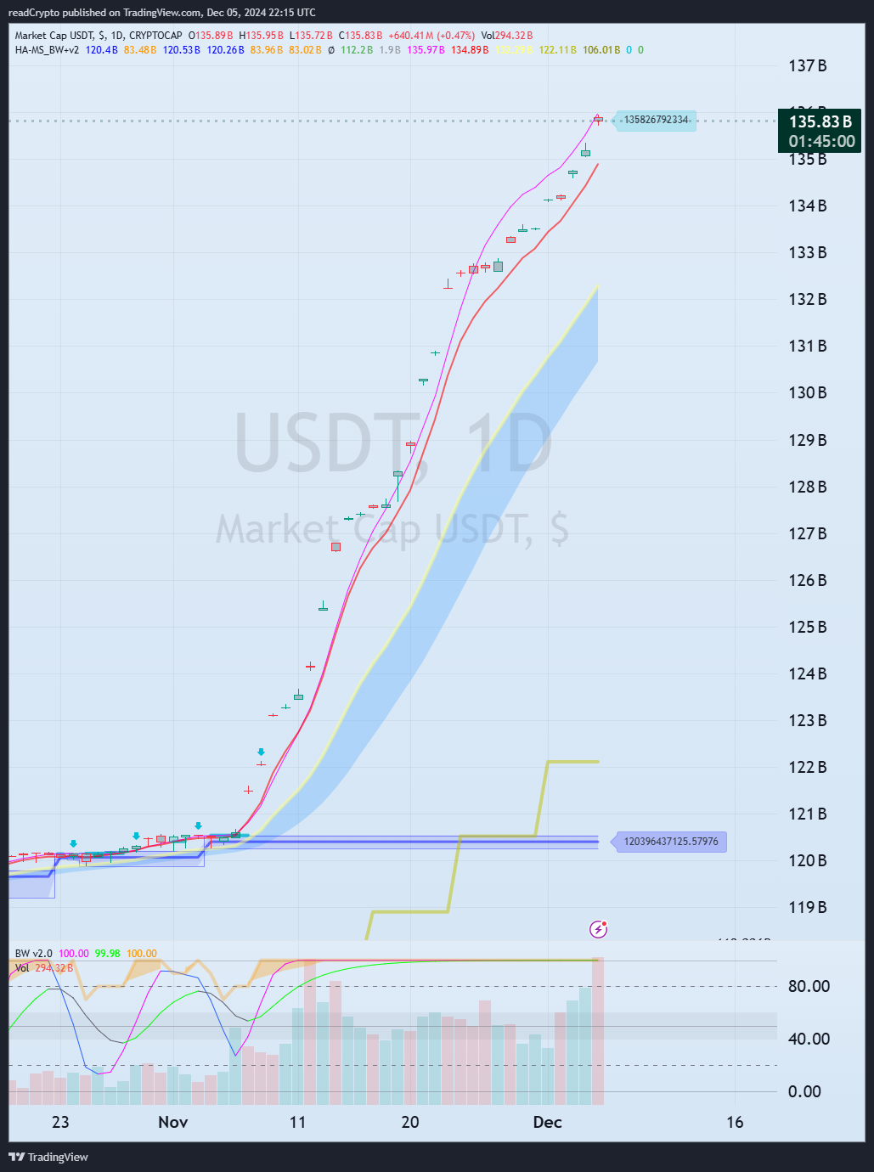Click the 83.96B indicator value
The image size is (874, 1172).
point(267,50)
